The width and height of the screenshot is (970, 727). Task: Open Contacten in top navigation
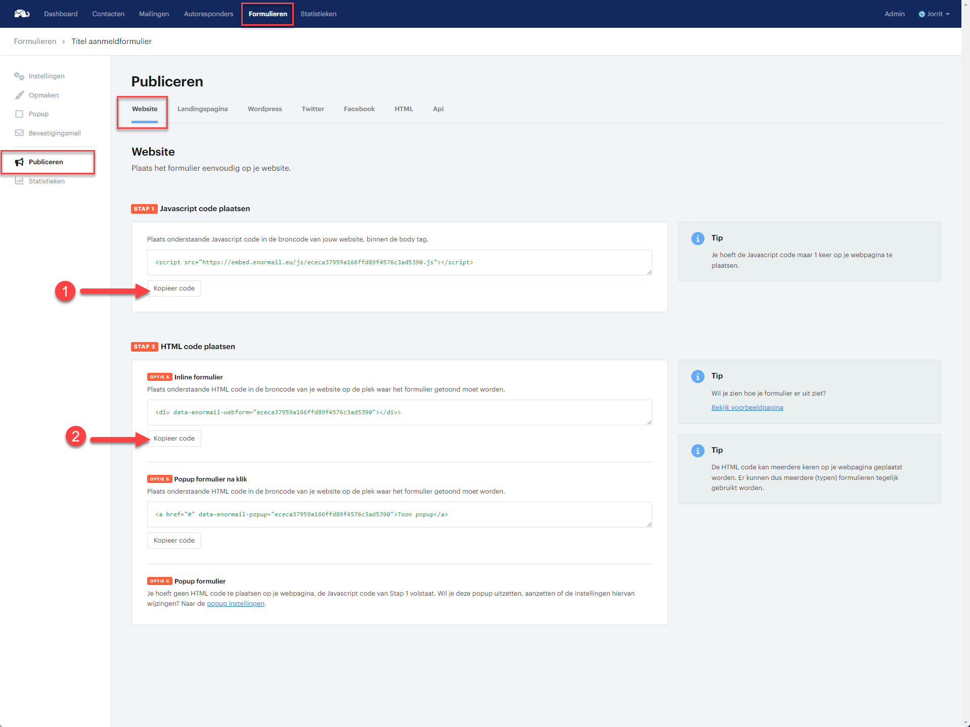pos(108,14)
